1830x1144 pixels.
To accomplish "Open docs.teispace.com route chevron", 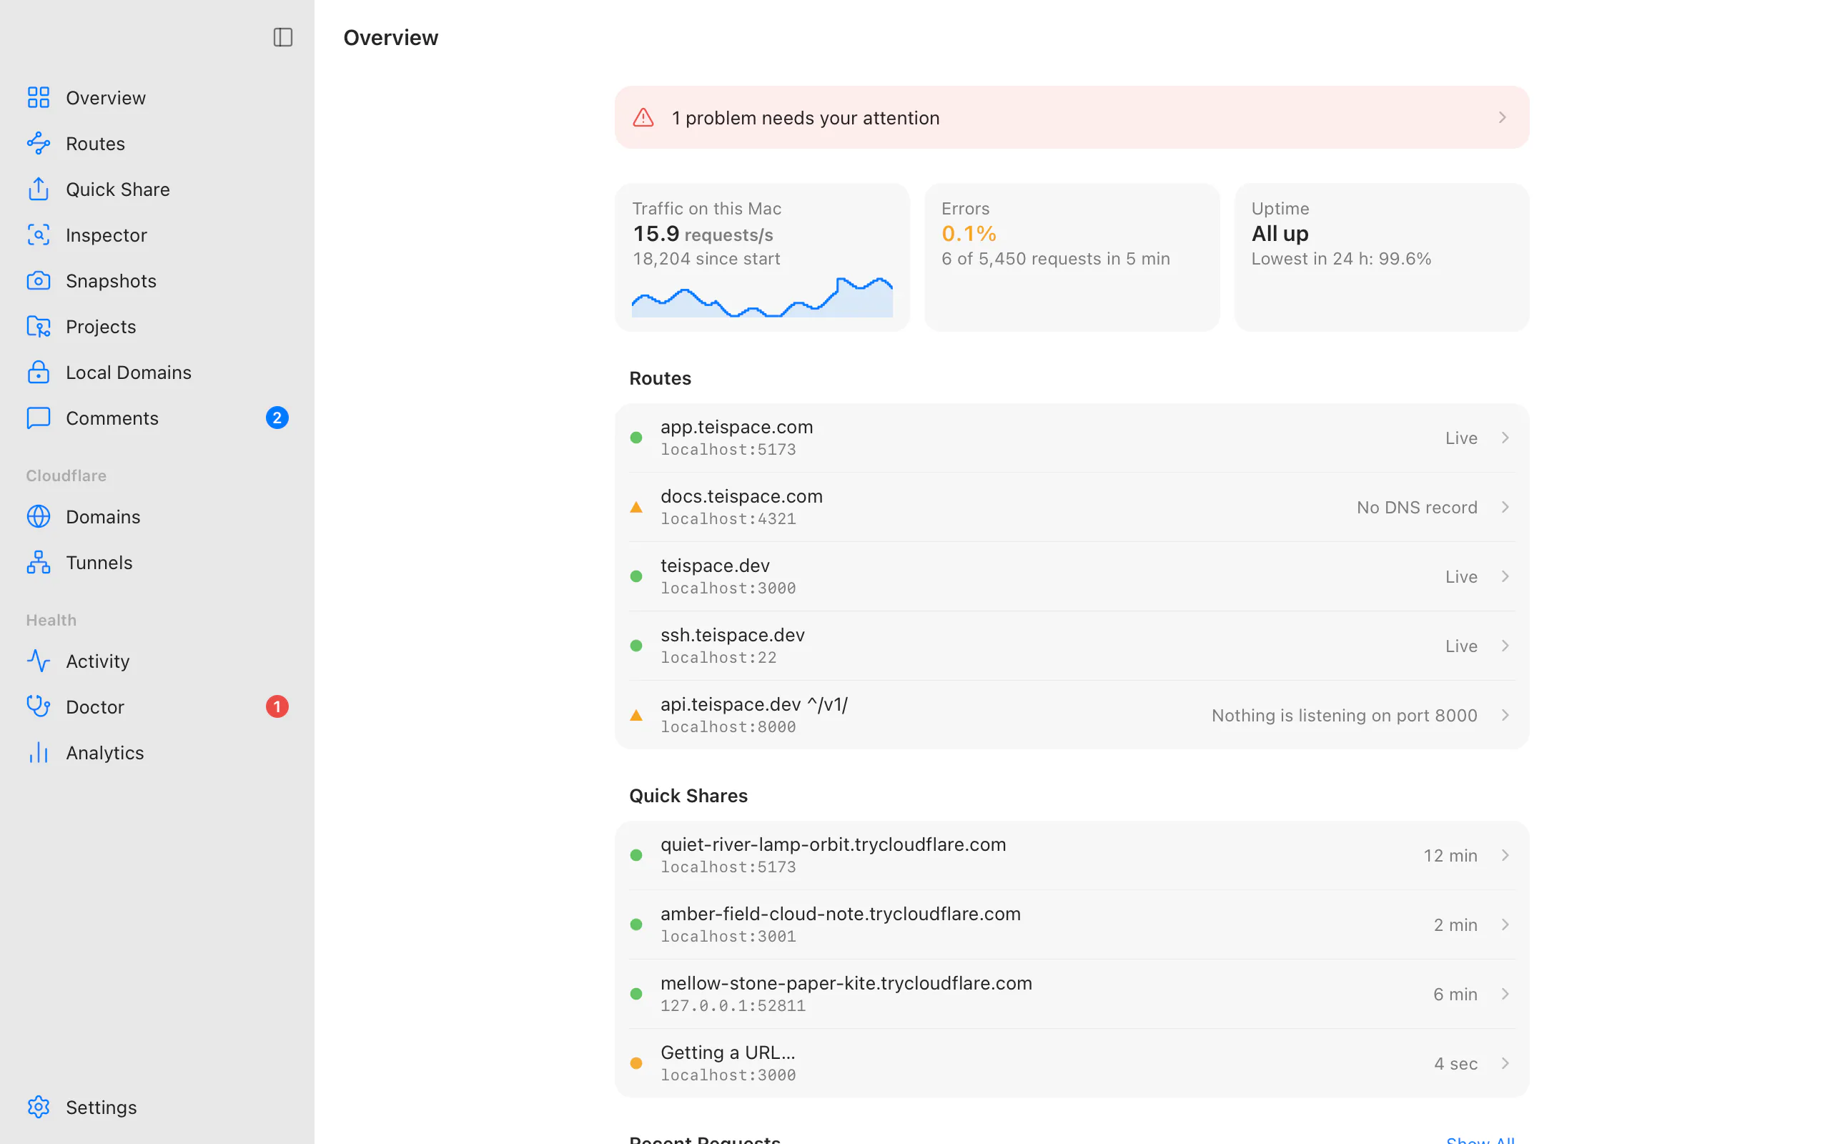I will (1505, 507).
